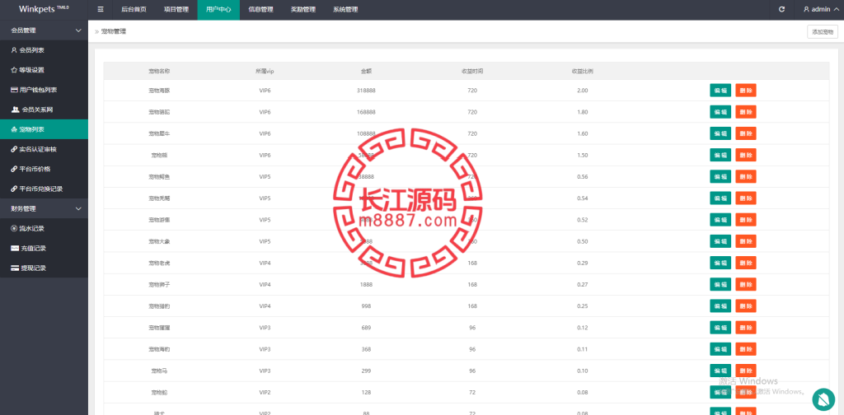Click the Winkpets logo title
The height and width of the screenshot is (415, 844).
point(45,9)
